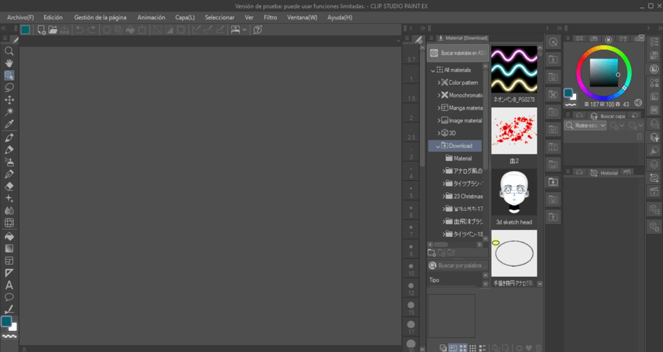Select the Eyedropper tool
Image resolution: width=663 pixels, height=352 pixels.
[9, 124]
